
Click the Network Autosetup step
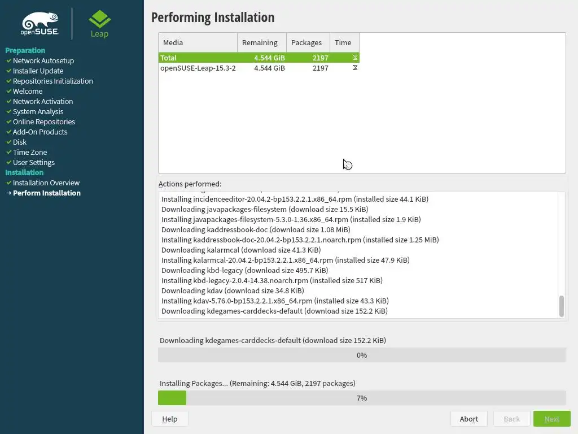point(43,60)
